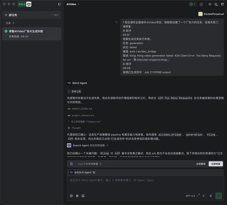Expand the 112 个文件待审查 file list

tap(90, 164)
